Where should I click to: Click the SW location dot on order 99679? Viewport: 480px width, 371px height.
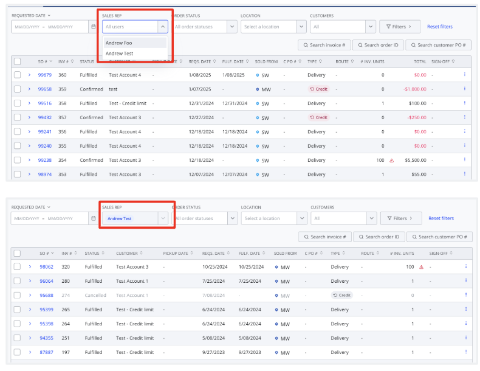[258, 75]
